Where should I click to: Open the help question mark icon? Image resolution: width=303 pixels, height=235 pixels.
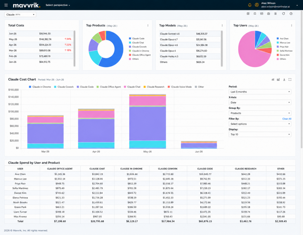291,14
